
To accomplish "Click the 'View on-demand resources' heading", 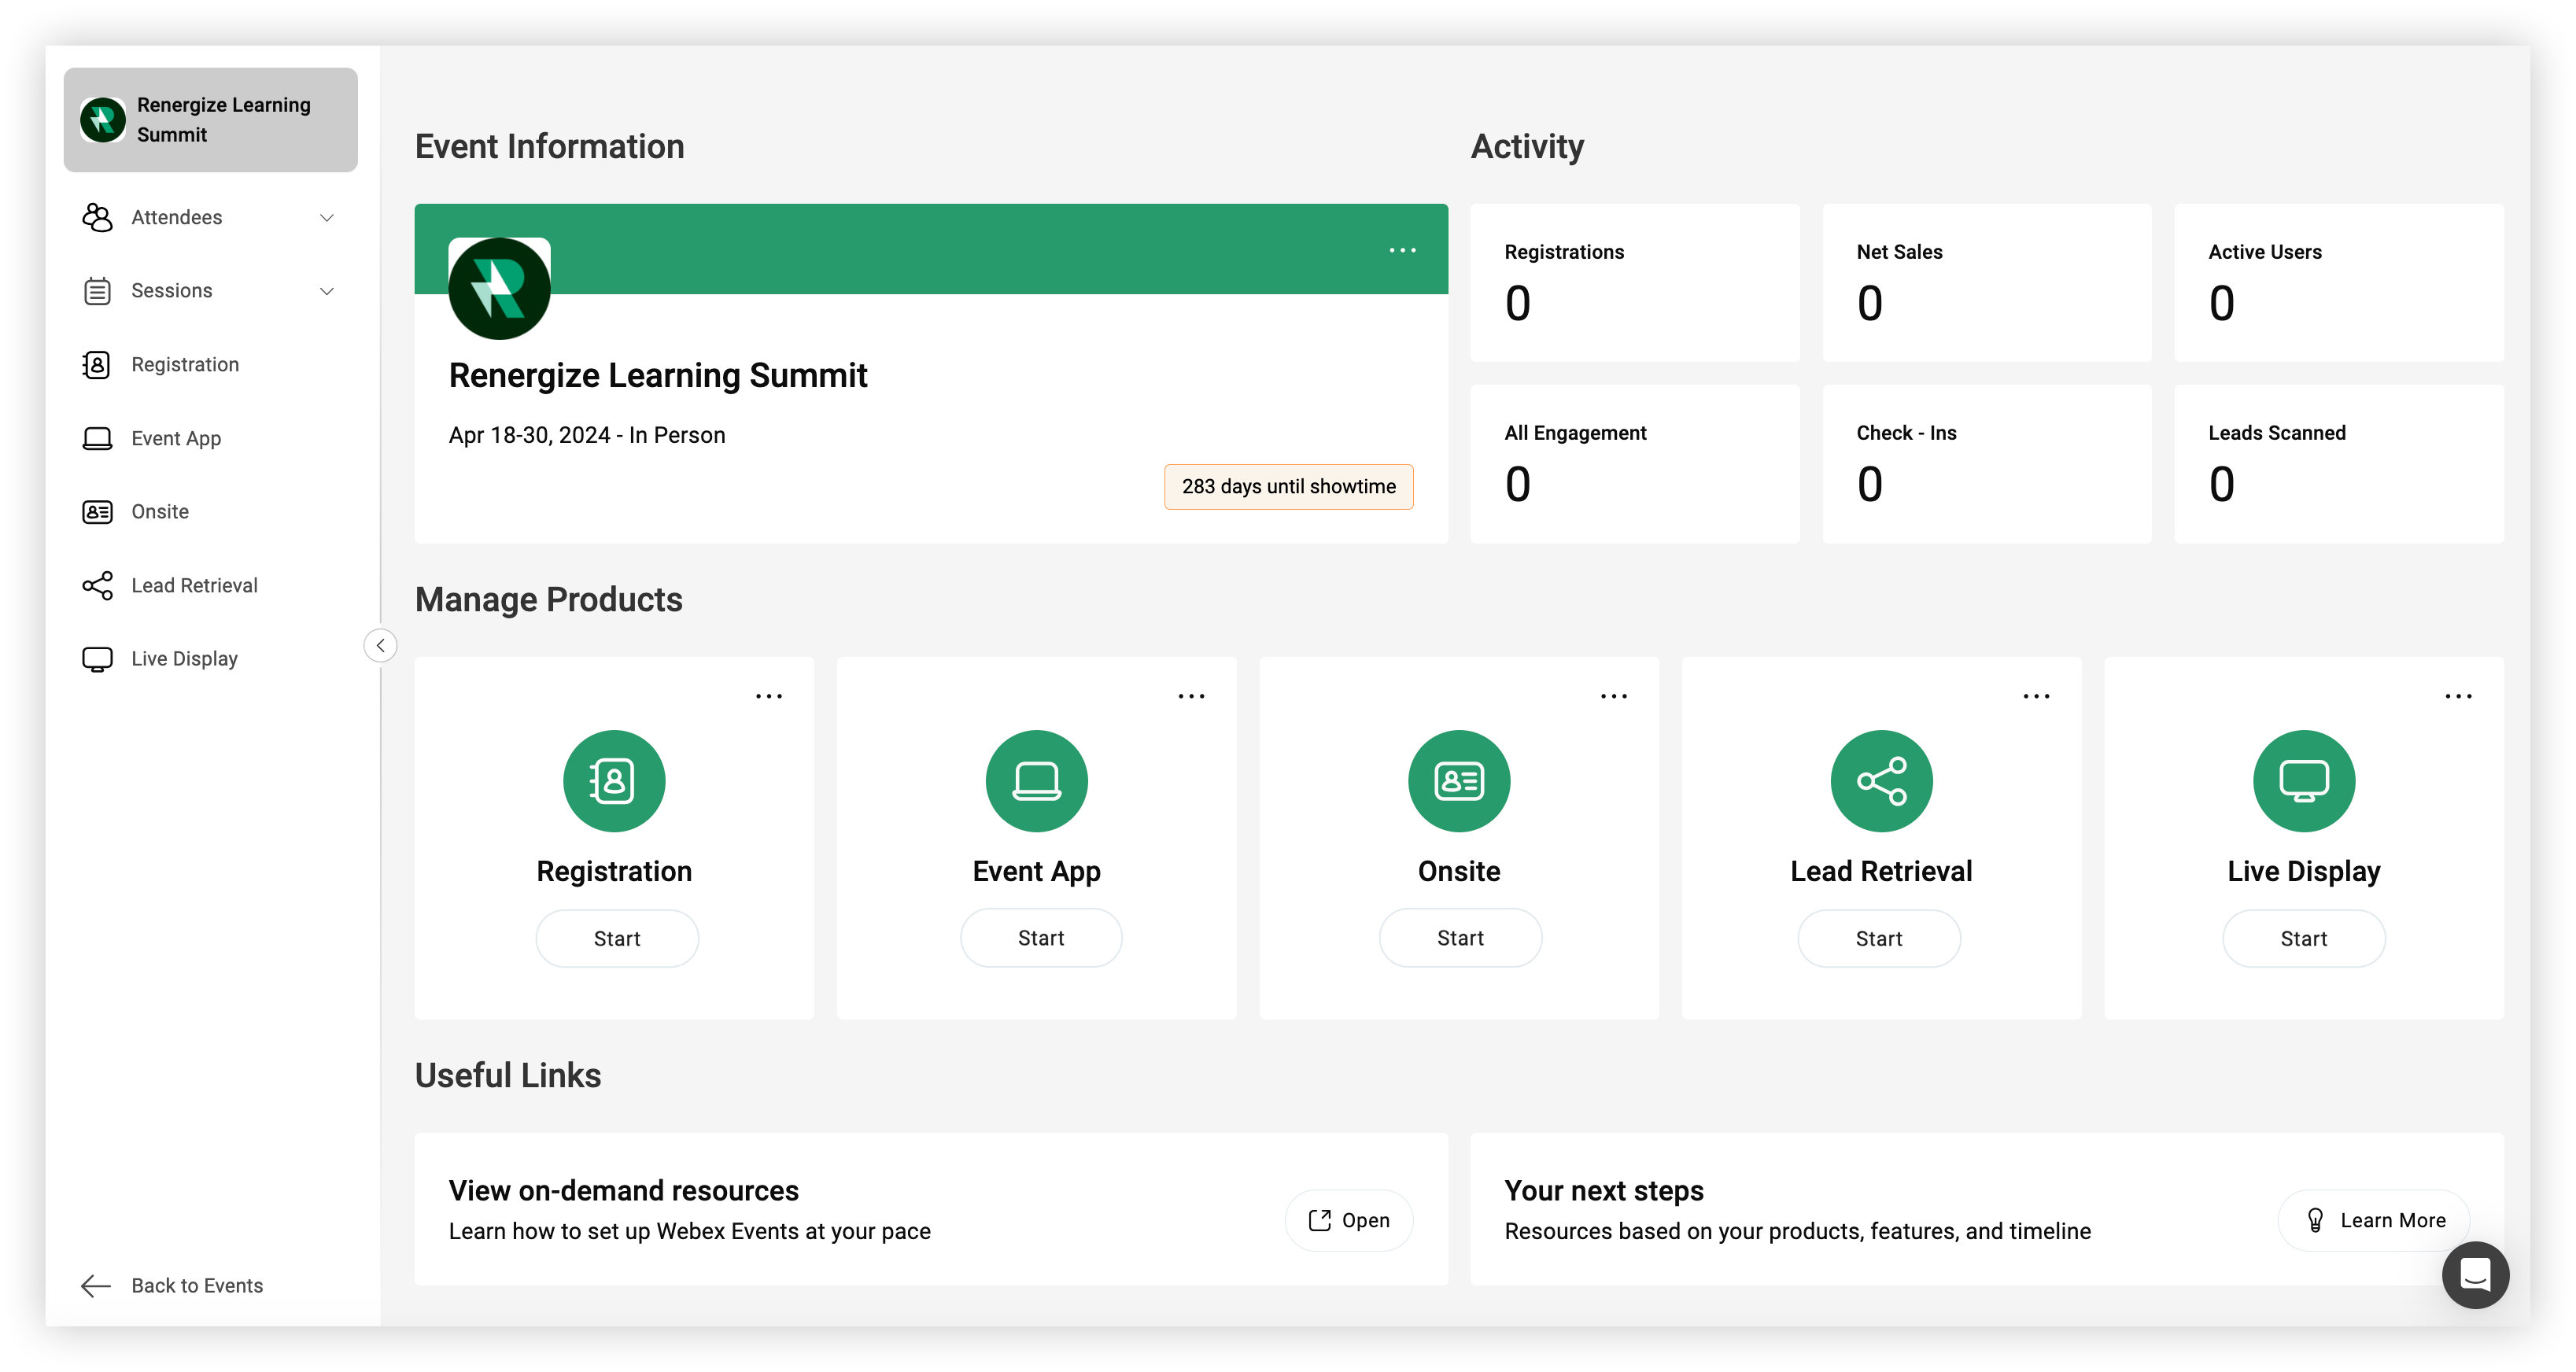I will click(623, 1191).
